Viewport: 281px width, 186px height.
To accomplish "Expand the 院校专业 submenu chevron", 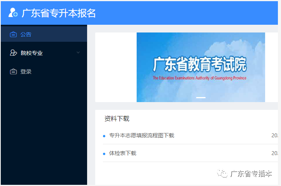I will (78, 53).
